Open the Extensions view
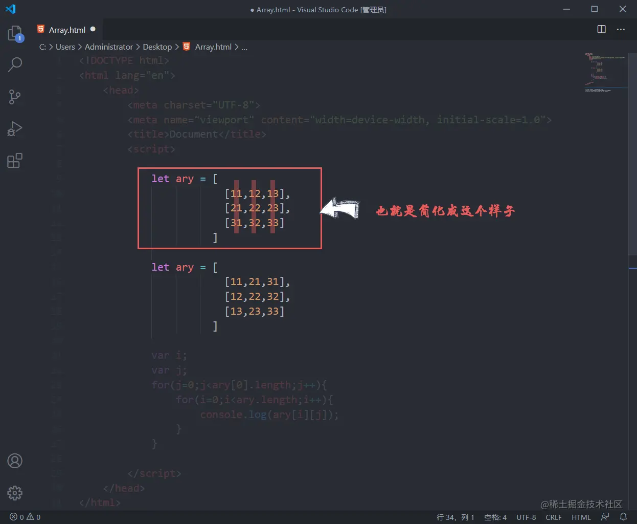637x524 pixels. [x=15, y=161]
